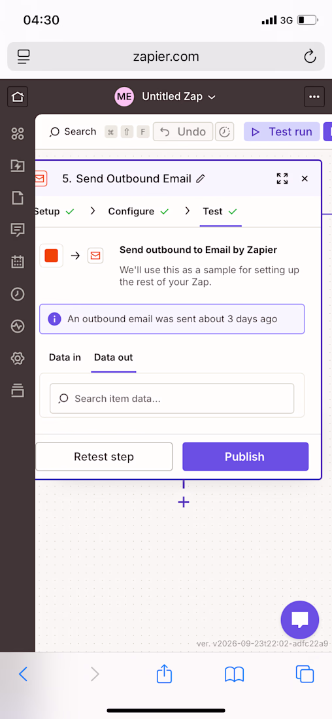
Task: Click the Publish button
Action: pos(245,457)
